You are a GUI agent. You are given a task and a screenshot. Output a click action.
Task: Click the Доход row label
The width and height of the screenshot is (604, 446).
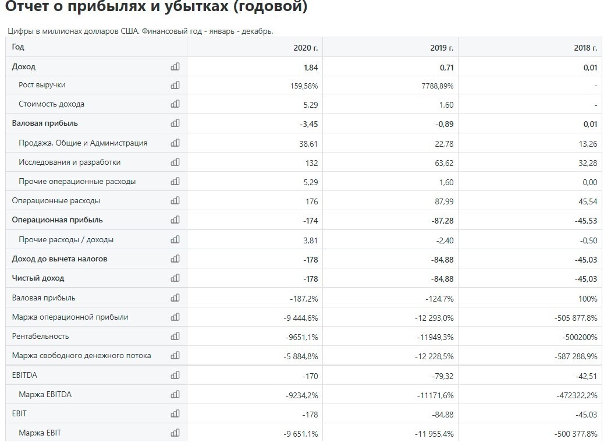[23, 67]
